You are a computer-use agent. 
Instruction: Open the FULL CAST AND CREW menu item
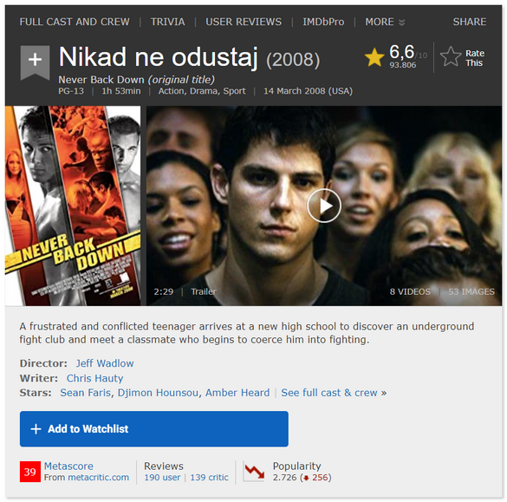[75, 22]
